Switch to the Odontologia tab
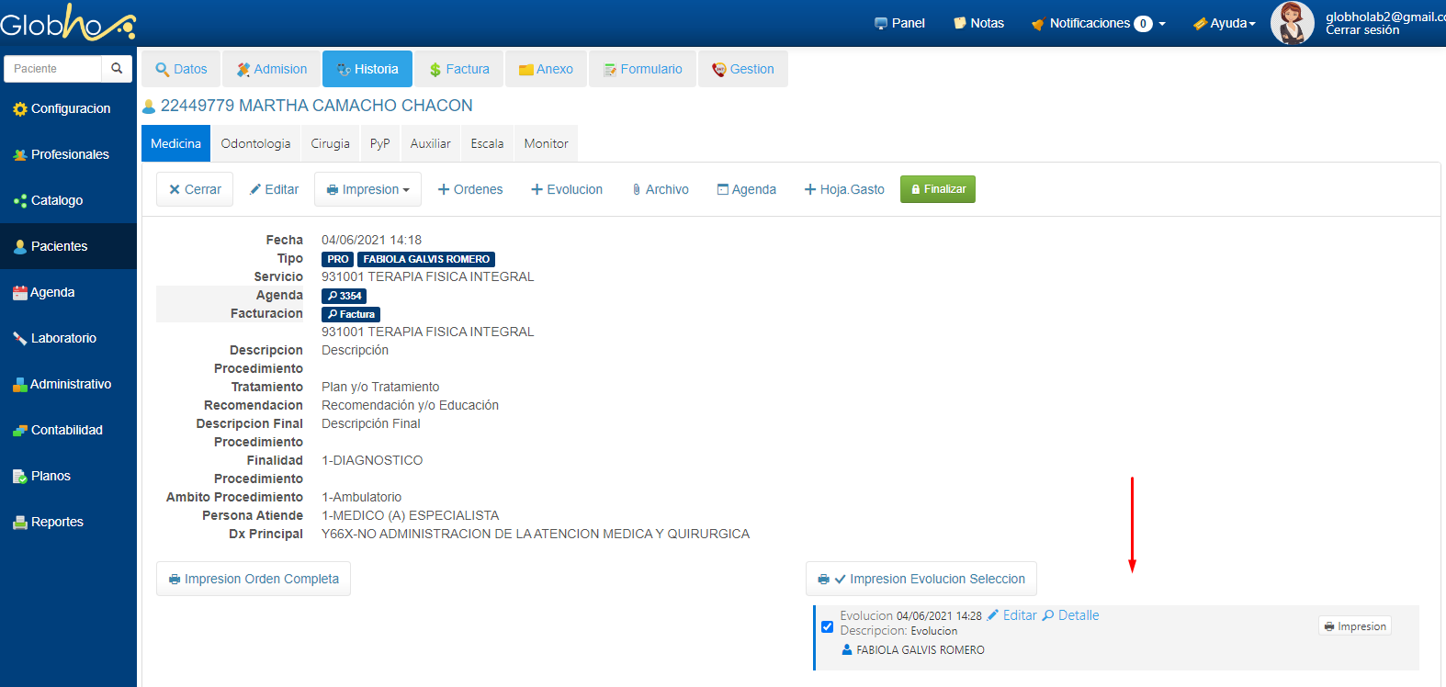The image size is (1446, 687). 255,143
